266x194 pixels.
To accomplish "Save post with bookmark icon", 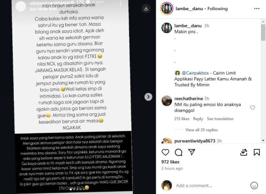I will pos(257,152).
